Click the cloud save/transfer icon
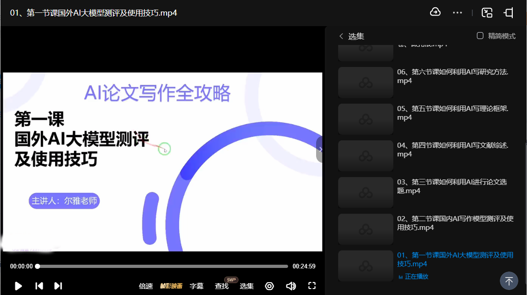Image resolution: width=527 pixels, height=295 pixels. point(435,12)
